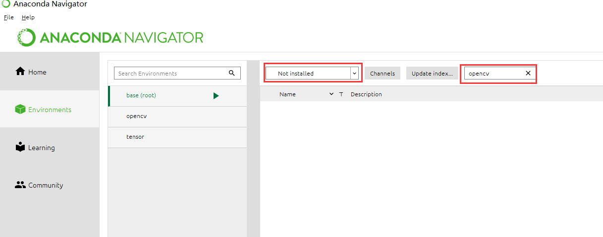603x237 pixels.
Task: Click the Update index... button
Action: tap(432, 73)
